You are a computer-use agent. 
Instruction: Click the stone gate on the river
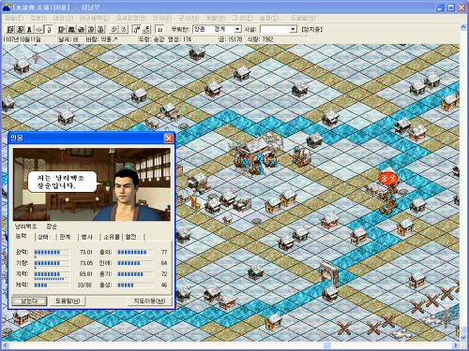tap(329, 274)
